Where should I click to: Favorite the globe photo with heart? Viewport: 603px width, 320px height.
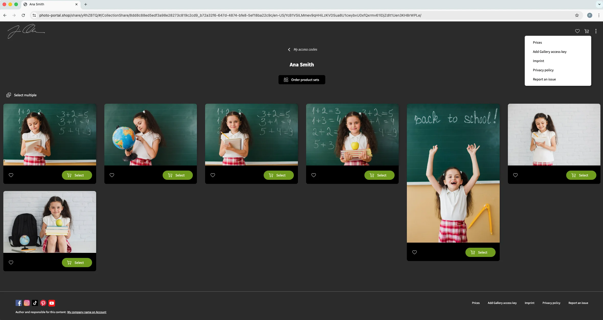(112, 175)
